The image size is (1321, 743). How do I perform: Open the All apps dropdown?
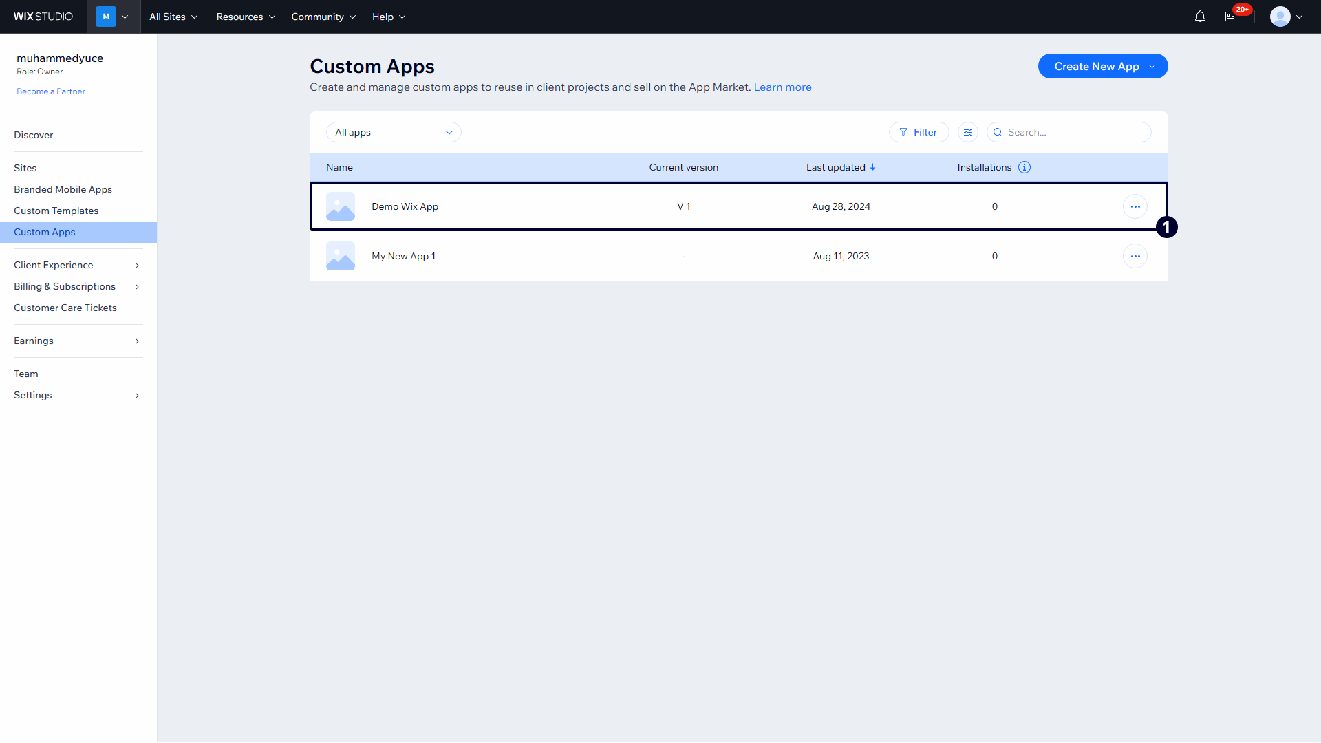click(394, 132)
